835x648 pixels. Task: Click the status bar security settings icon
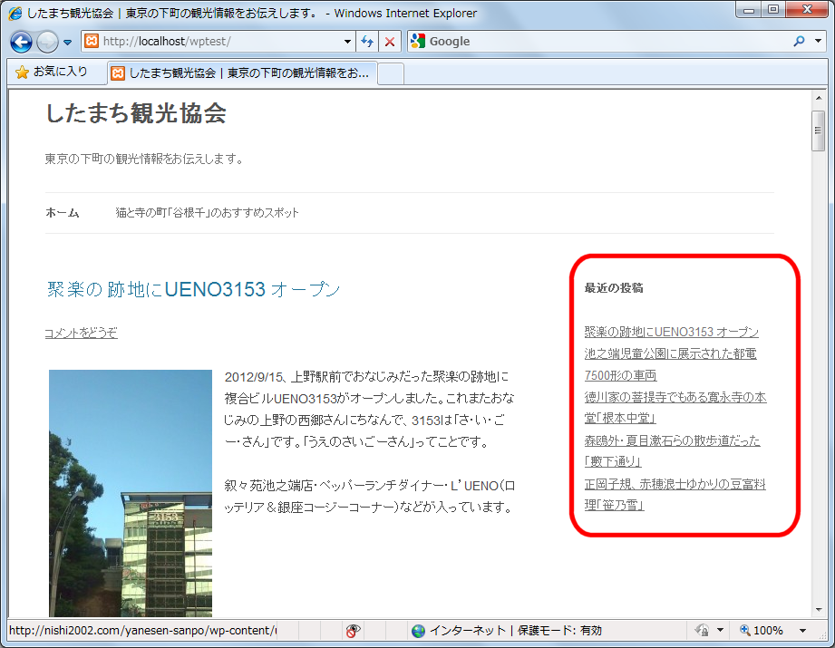(x=703, y=631)
